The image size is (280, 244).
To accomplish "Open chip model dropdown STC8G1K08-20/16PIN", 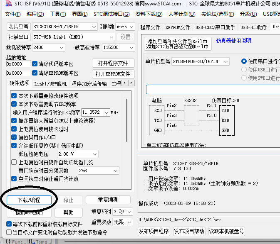I will [64, 27].
